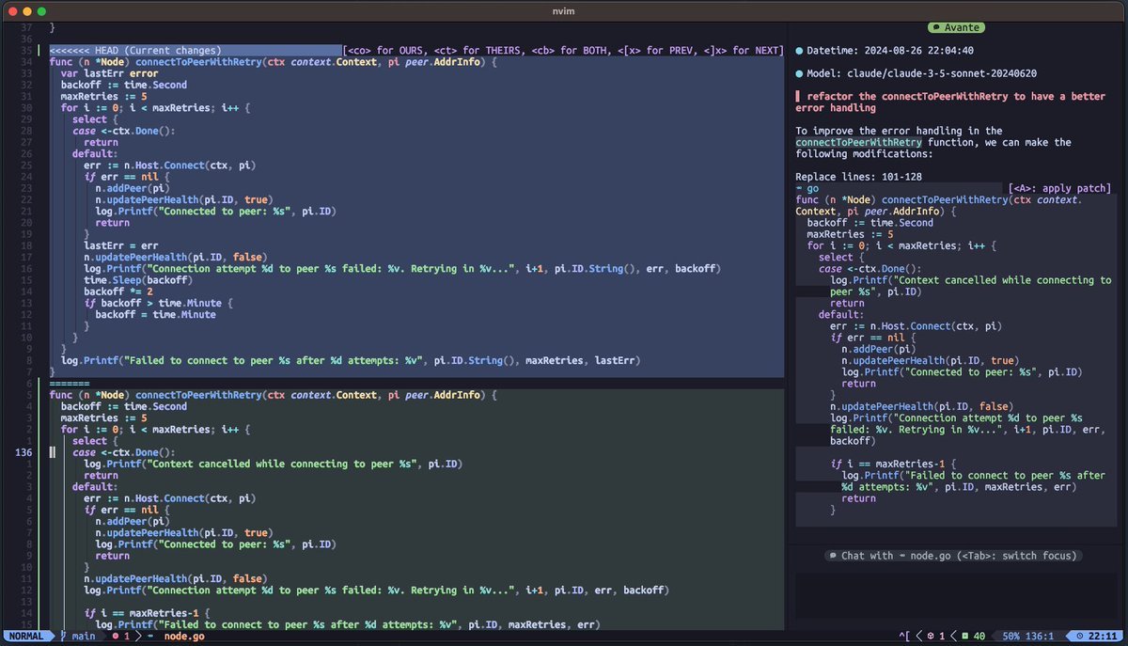Click the ======= conflict separator line
The width and height of the screenshot is (1128, 646).
(69, 384)
